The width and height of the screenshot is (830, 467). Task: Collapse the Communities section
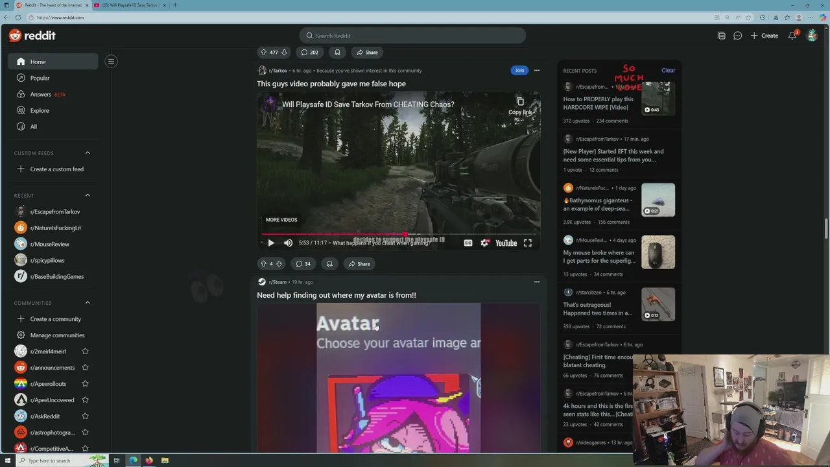(88, 303)
